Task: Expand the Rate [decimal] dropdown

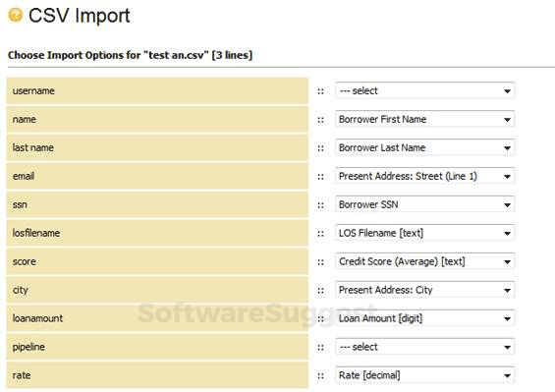Action: pyautogui.click(x=424, y=375)
